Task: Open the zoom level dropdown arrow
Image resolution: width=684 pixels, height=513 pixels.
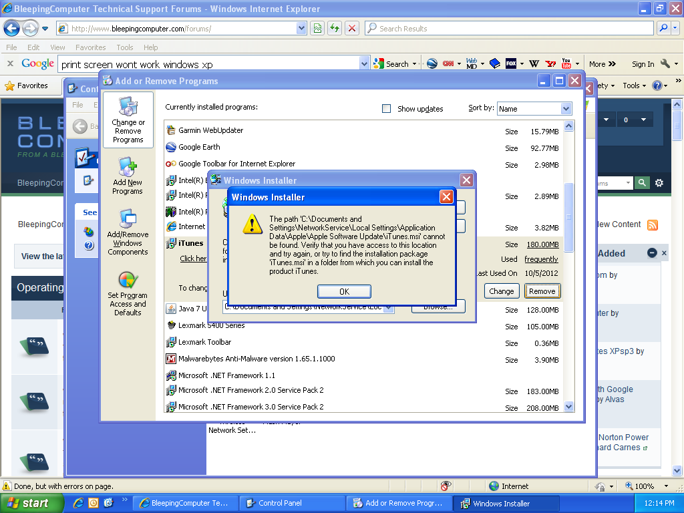Action: [x=666, y=486]
